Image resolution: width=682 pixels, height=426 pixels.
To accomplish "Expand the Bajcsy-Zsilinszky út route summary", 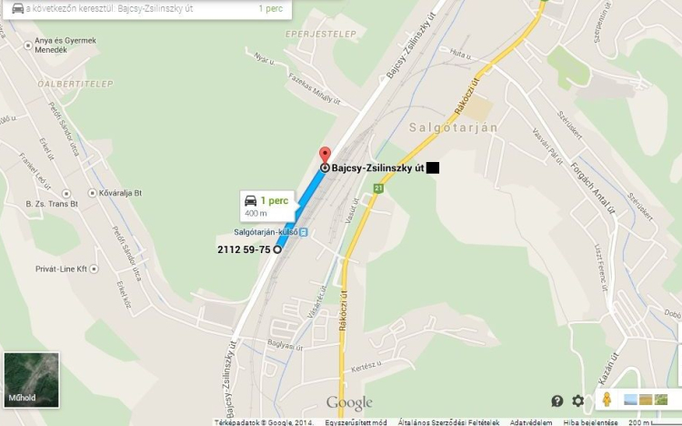I will [x=147, y=9].
